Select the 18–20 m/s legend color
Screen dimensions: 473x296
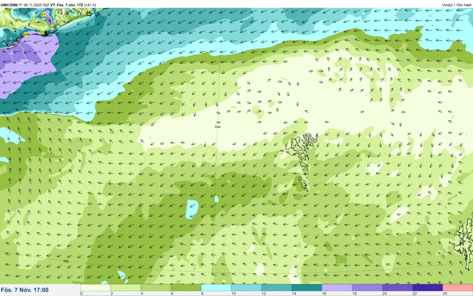point(367,288)
